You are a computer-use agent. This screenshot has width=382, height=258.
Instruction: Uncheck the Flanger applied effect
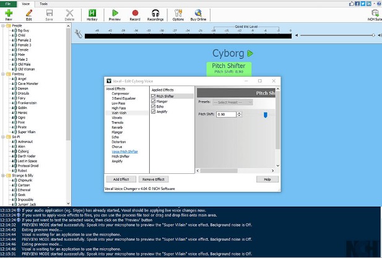[x=154, y=101]
